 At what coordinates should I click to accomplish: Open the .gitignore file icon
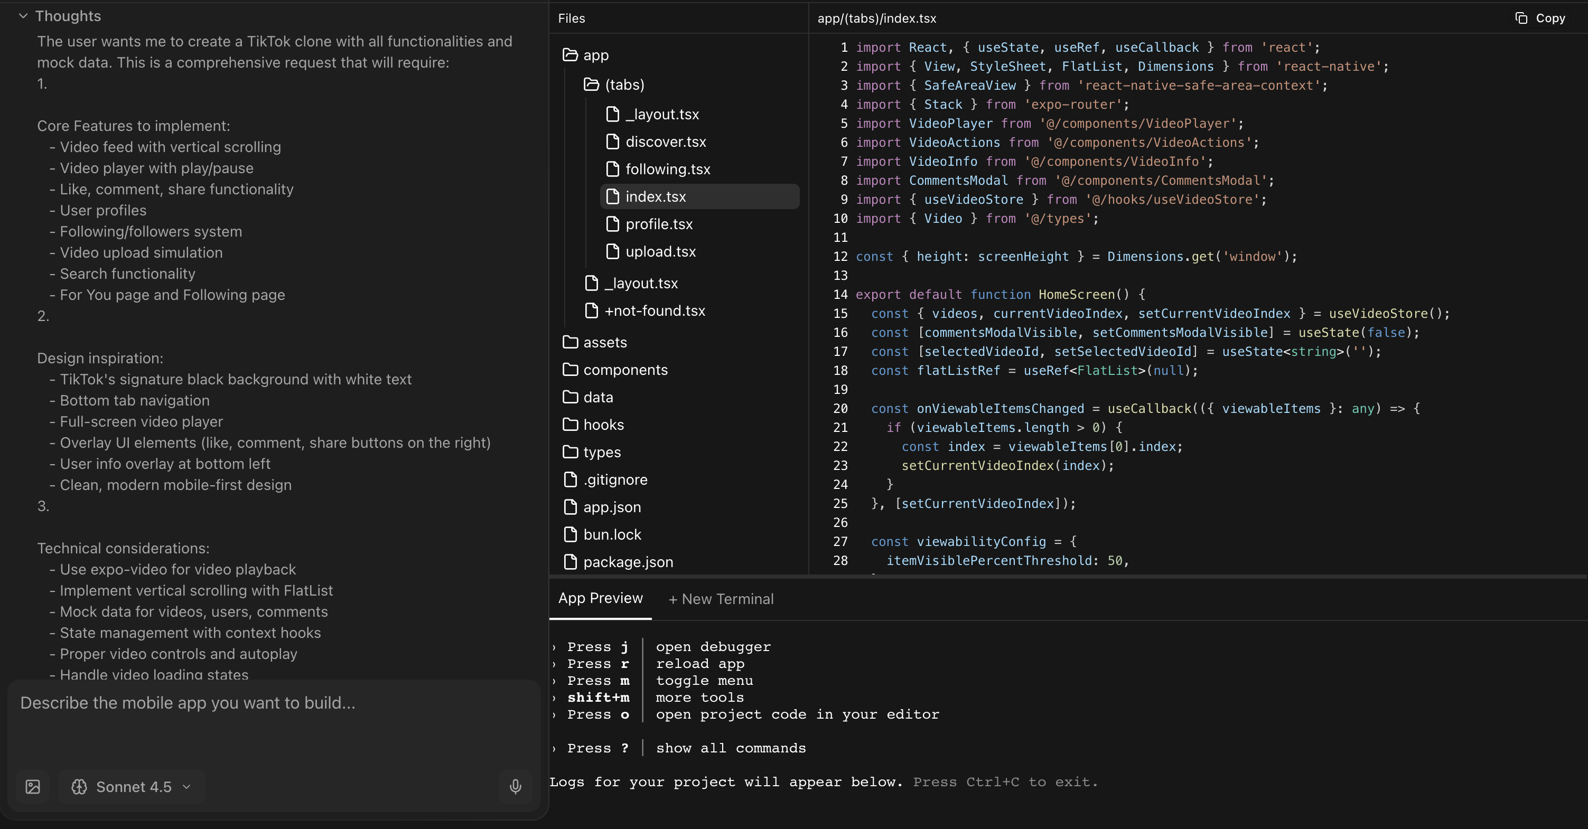click(x=570, y=479)
